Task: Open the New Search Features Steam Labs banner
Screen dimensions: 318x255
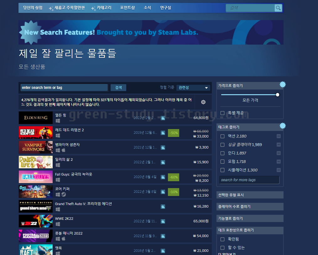Action: click(x=151, y=32)
